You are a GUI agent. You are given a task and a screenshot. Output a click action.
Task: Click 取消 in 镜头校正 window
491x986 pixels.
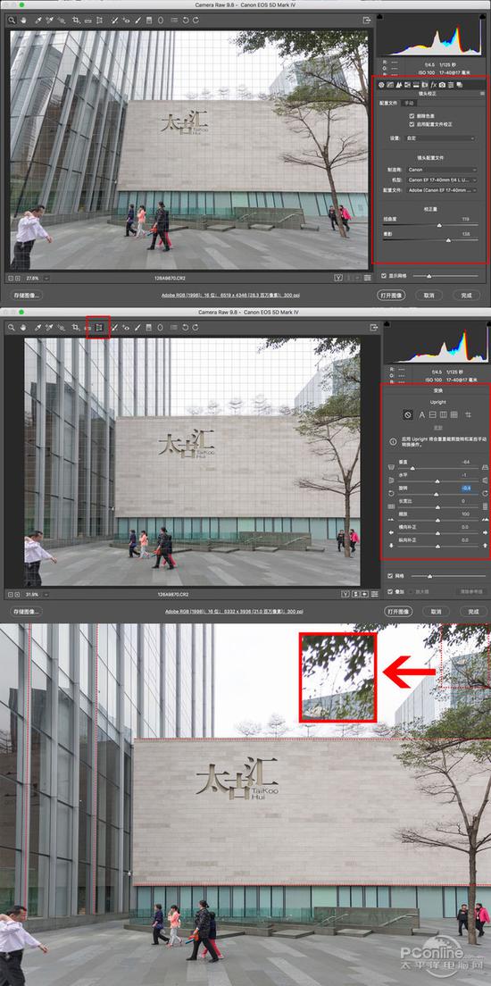[429, 295]
